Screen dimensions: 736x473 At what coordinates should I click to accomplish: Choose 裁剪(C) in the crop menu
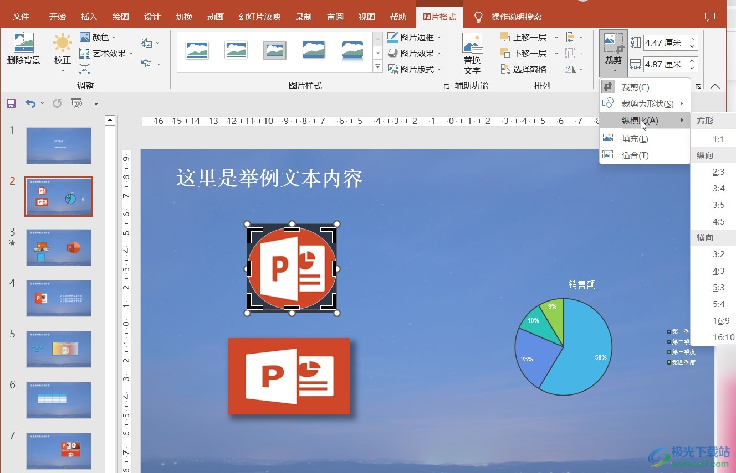pyautogui.click(x=645, y=87)
